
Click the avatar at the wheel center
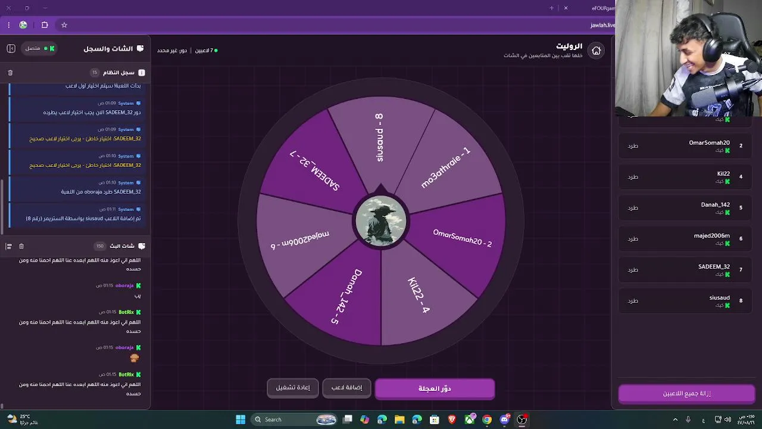[381, 221]
